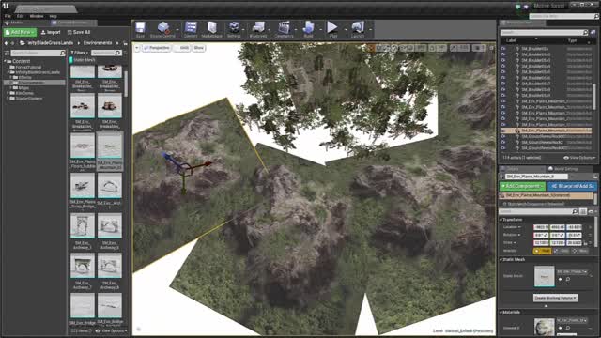Screen dimensions: 601x338
Task: Open property matrix icon beside details search
Action: 583,211
